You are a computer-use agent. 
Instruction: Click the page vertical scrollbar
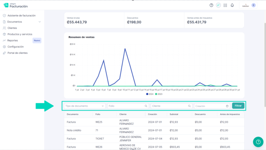tap(265, 65)
